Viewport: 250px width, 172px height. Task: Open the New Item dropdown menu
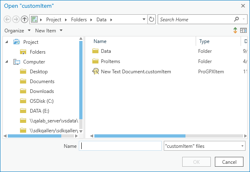pyautogui.click(x=49, y=31)
